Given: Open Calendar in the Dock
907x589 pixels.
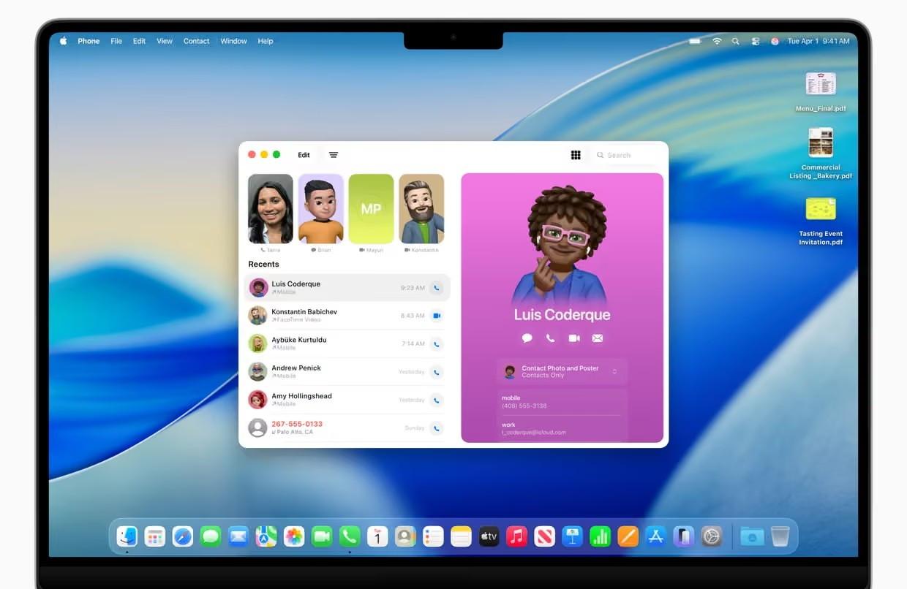Looking at the screenshot, I should (x=377, y=536).
